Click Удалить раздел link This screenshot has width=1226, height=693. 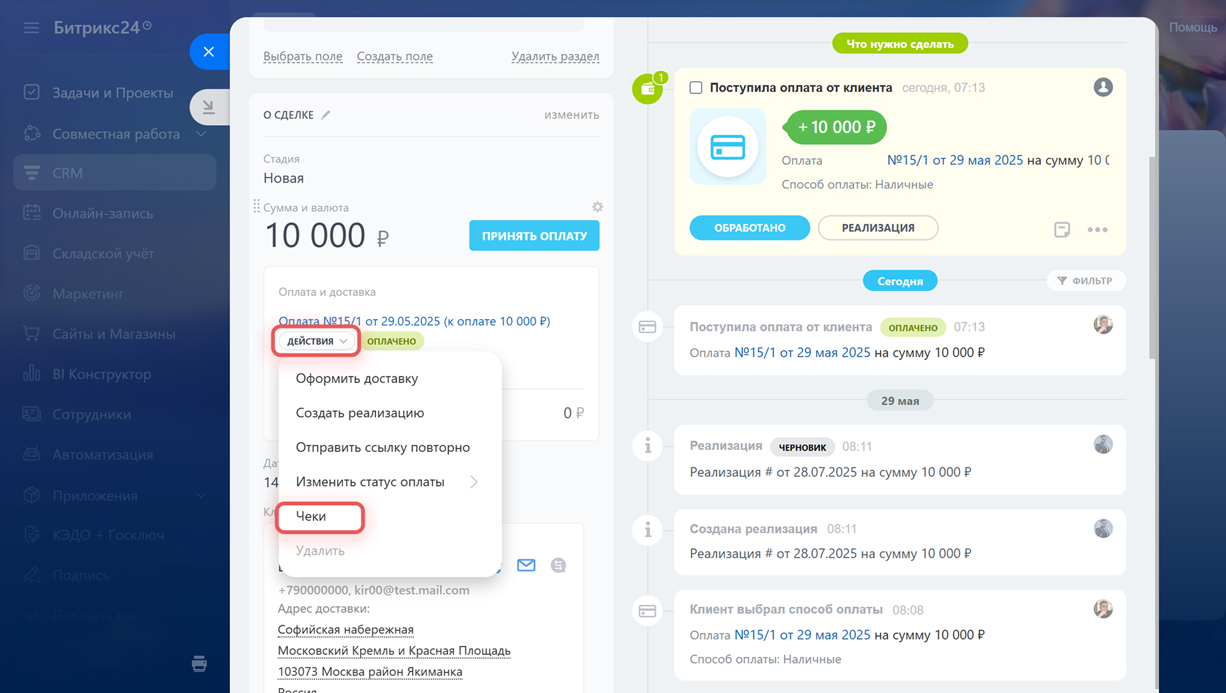click(555, 56)
